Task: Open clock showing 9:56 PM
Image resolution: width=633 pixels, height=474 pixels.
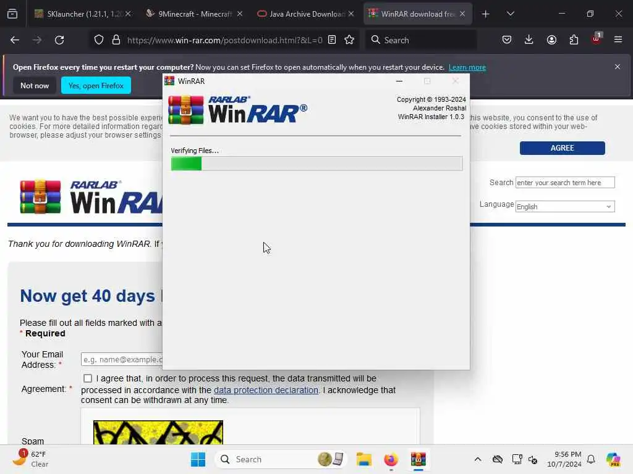Action: tap(564, 459)
